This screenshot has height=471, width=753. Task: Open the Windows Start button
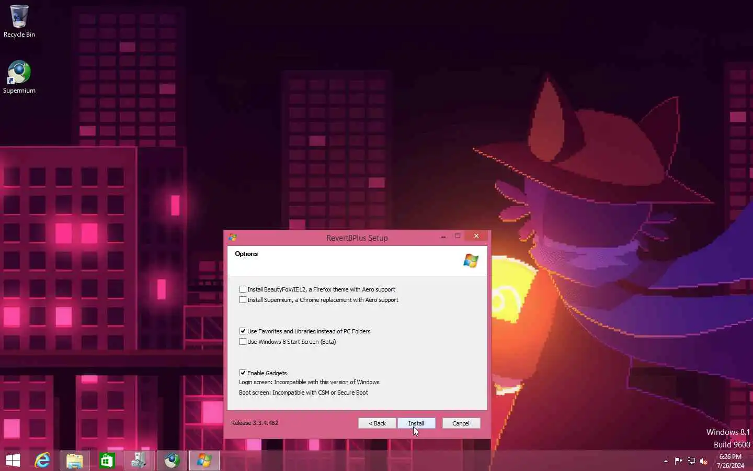point(13,461)
